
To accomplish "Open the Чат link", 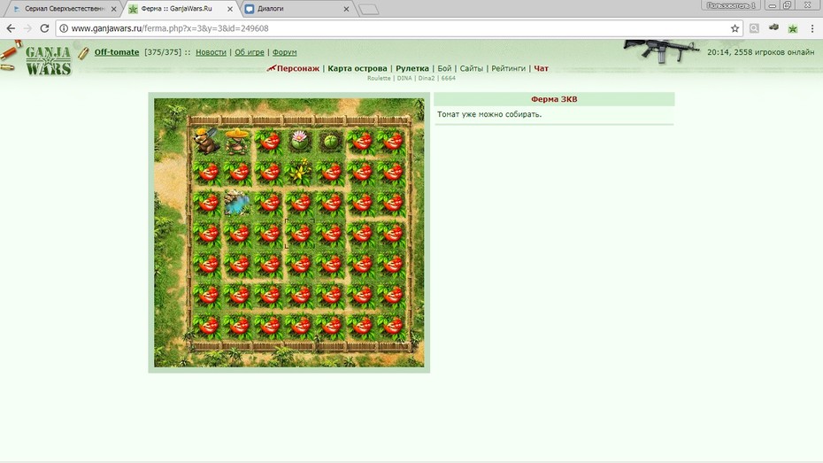I will (541, 68).
